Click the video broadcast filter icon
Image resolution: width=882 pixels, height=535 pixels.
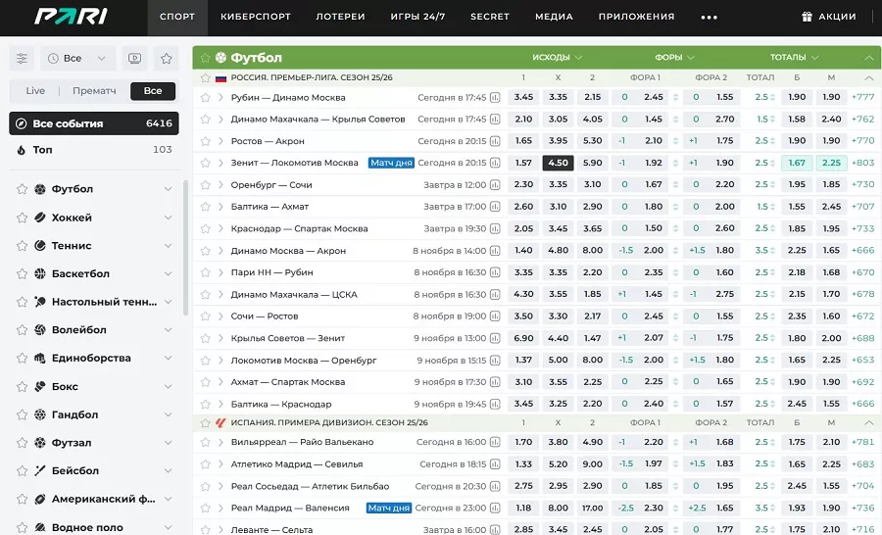135,59
